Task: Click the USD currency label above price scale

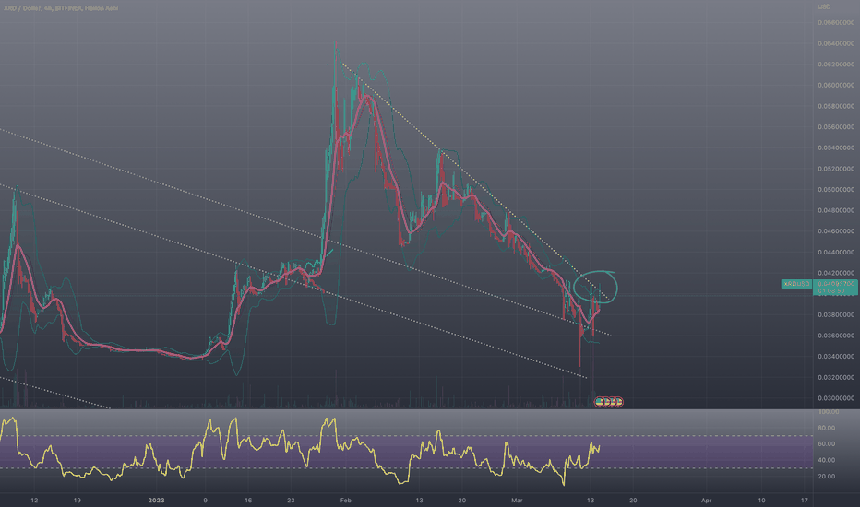Action: point(824,6)
